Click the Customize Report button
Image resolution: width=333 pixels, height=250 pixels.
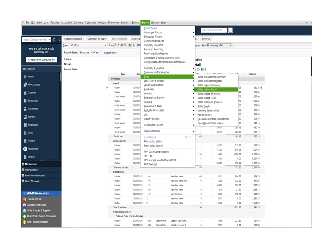[x=73, y=39]
